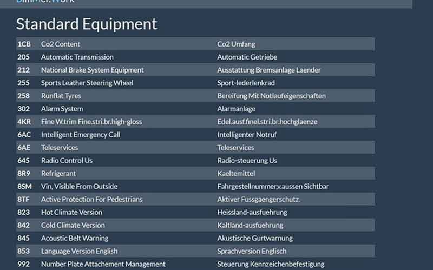Image resolution: width=433 pixels, height=270 pixels.
Task: Click Number Plate Attachement Management row
Action: pyautogui.click(x=103, y=264)
